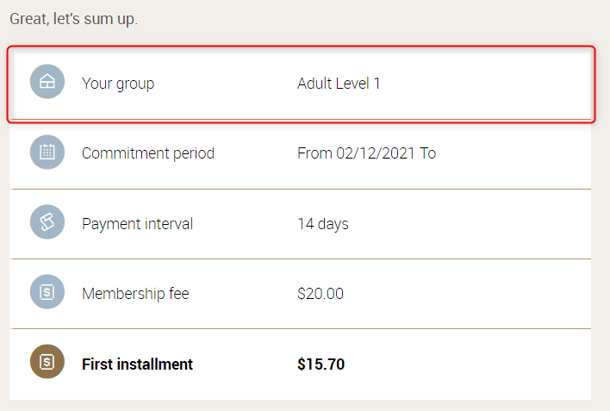The image size is (610, 411).
Task: Select the "Payment interval" label
Action: coord(137,224)
